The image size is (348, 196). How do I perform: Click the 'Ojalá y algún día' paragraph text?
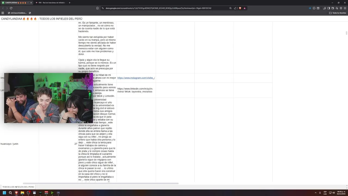tap(97, 66)
